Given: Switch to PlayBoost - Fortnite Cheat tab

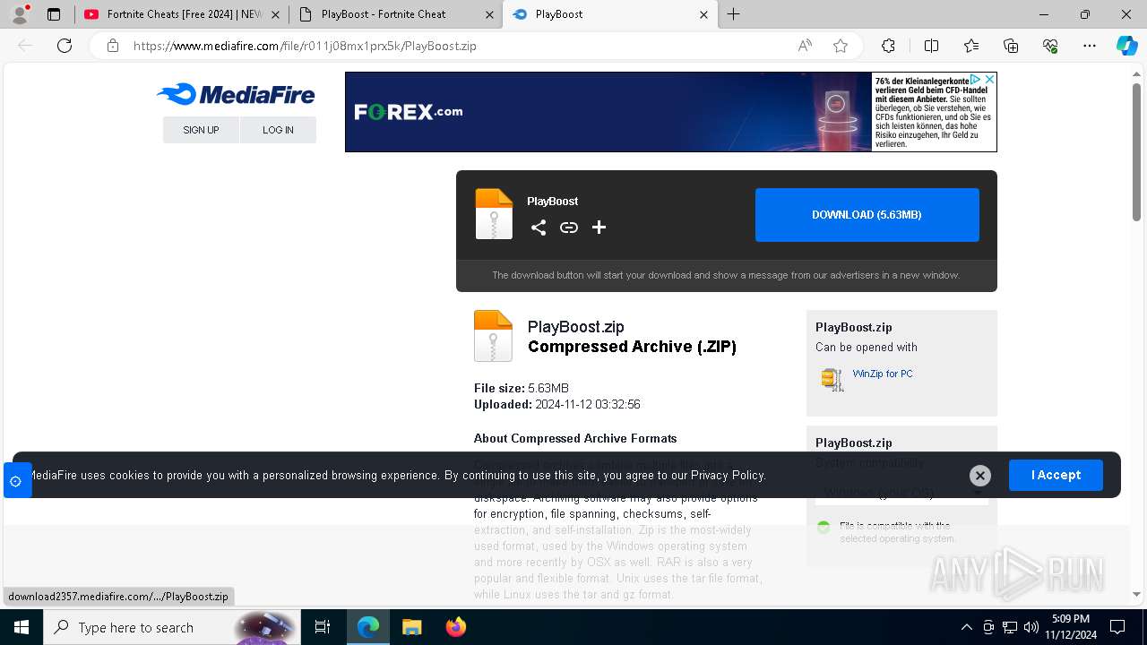Looking at the screenshot, I should pyautogui.click(x=396, y=14).
